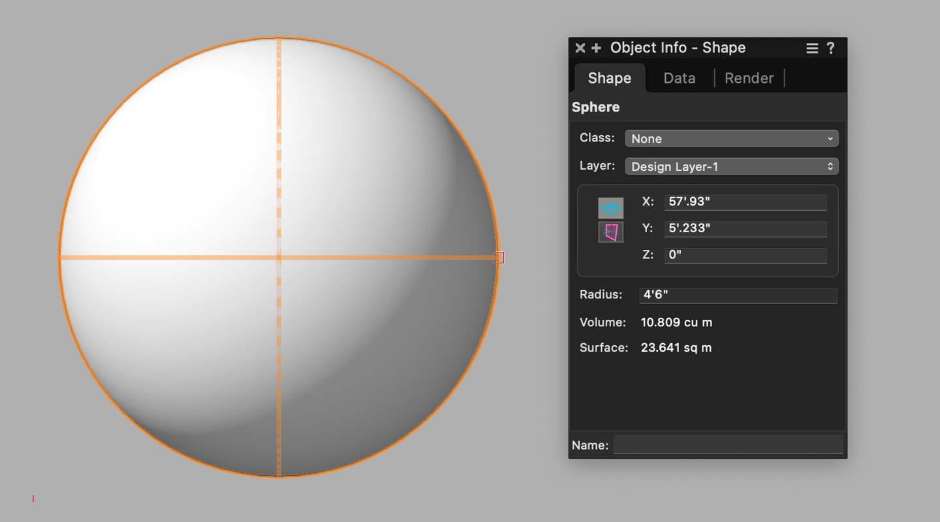940x522 pixels.
Task: Click the Surface value 23.641 sq m
Action: [676, 348]
